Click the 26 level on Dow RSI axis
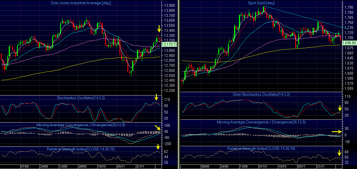This screenshot has height=169, width=357. coord(166,162)
